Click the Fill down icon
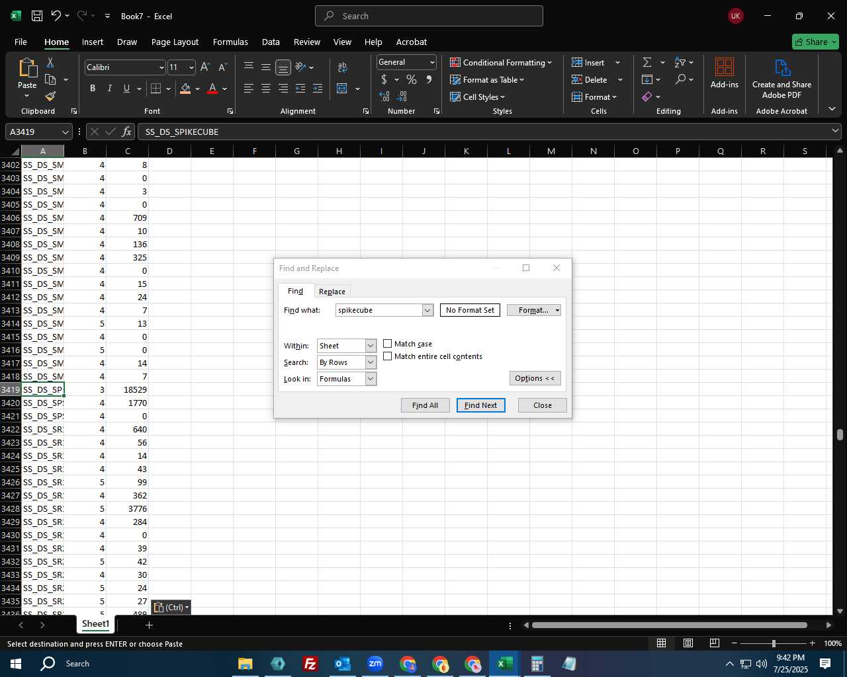The width and height of the screenshot is (847, 677). coord(647,79)
